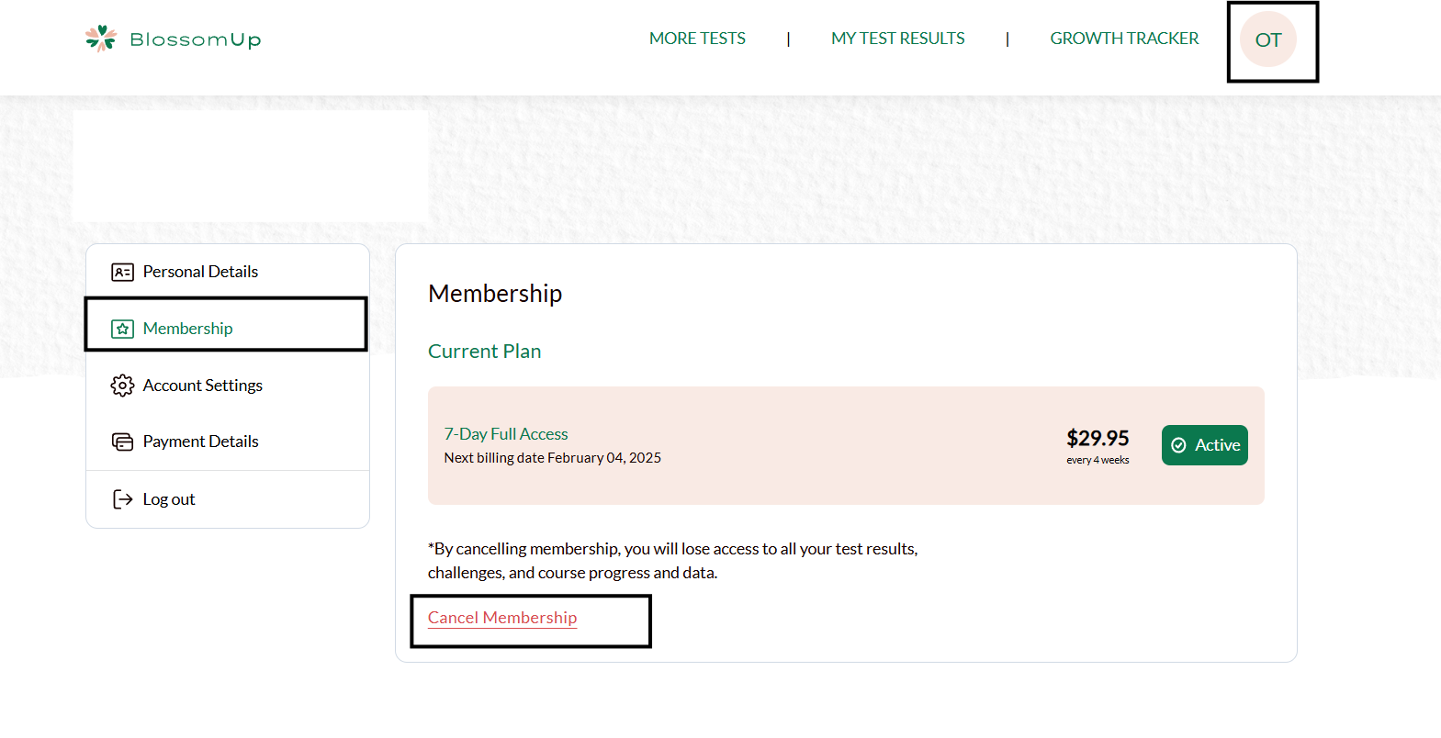Click the Personal Details ID card icon
The image size is (1441, 738).
(x=122, y=272)
